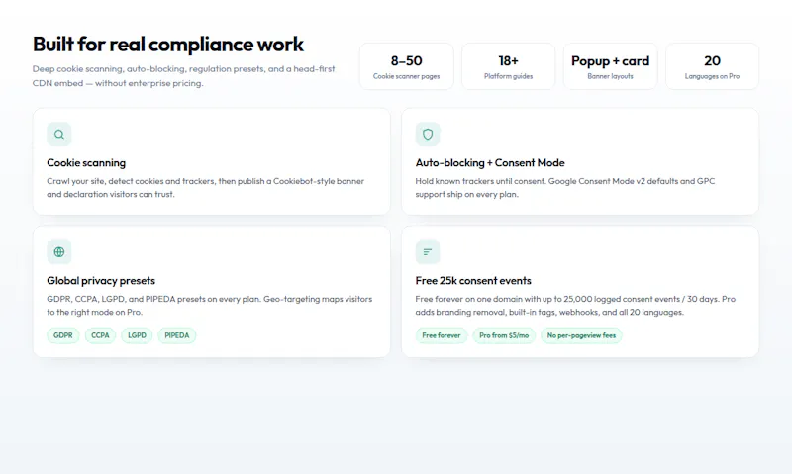The height and width of the screenshot is (474, 792).
Task: Click the Pro from $5/mo pill
Action: 504,335
